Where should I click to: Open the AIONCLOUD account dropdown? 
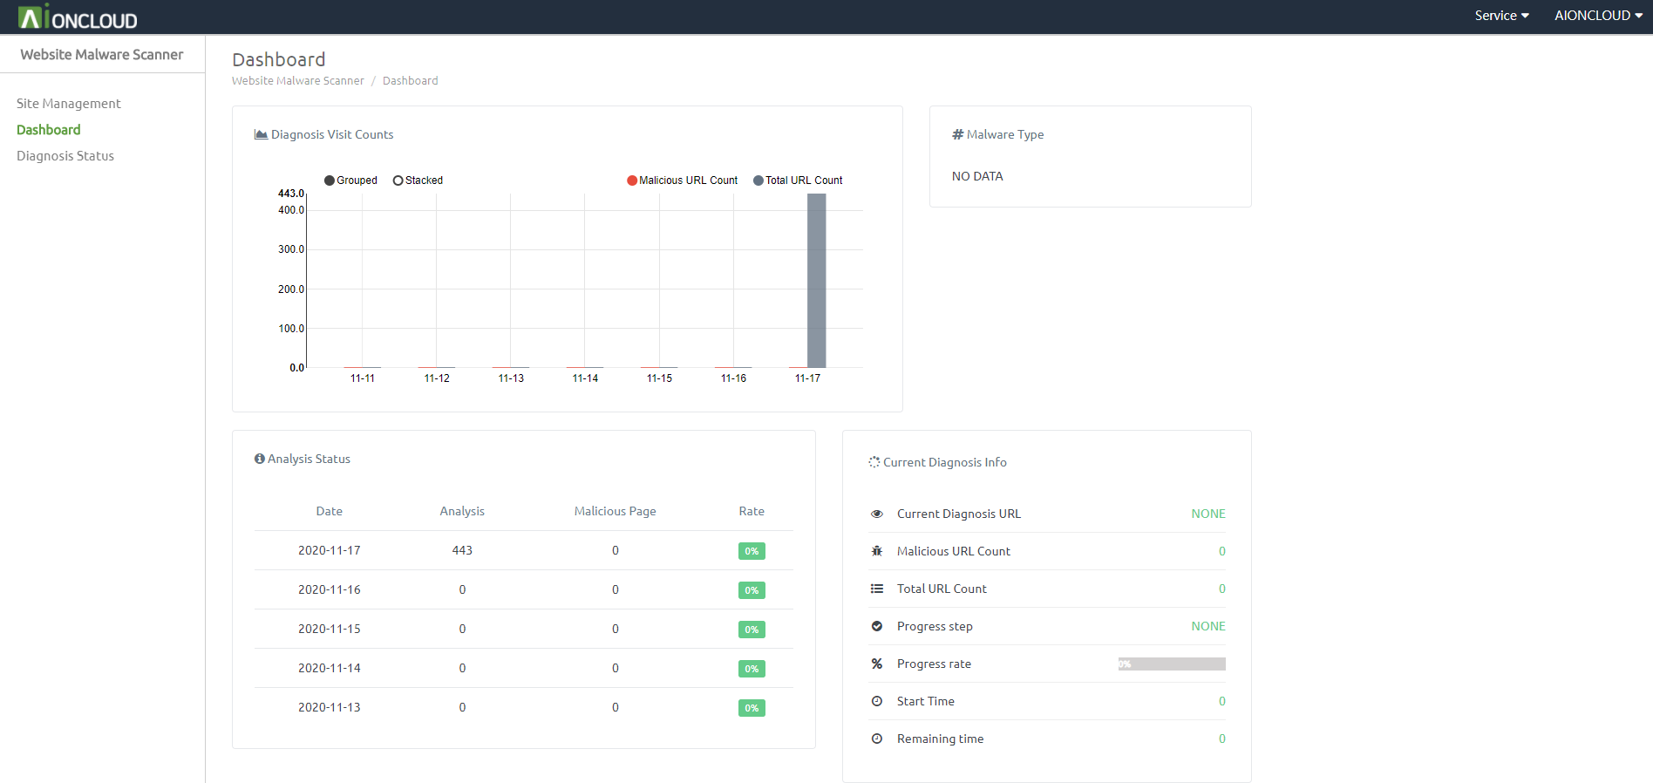pos(1598,16)
